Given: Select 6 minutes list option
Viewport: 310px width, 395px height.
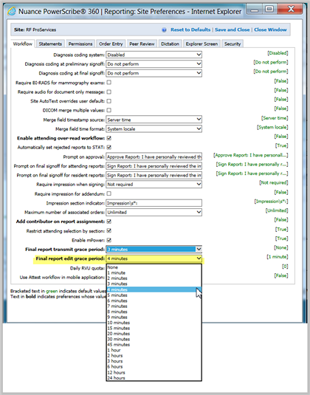Looking at the screenshot, I should coord(154,300).
